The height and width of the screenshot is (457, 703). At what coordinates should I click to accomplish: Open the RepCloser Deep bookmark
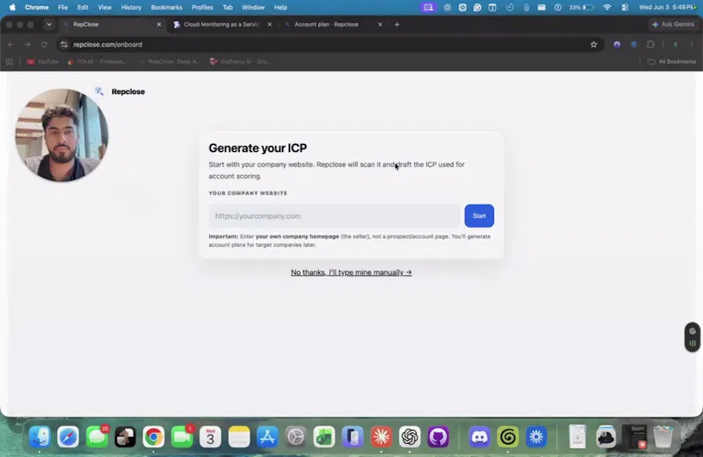(170, 62)
